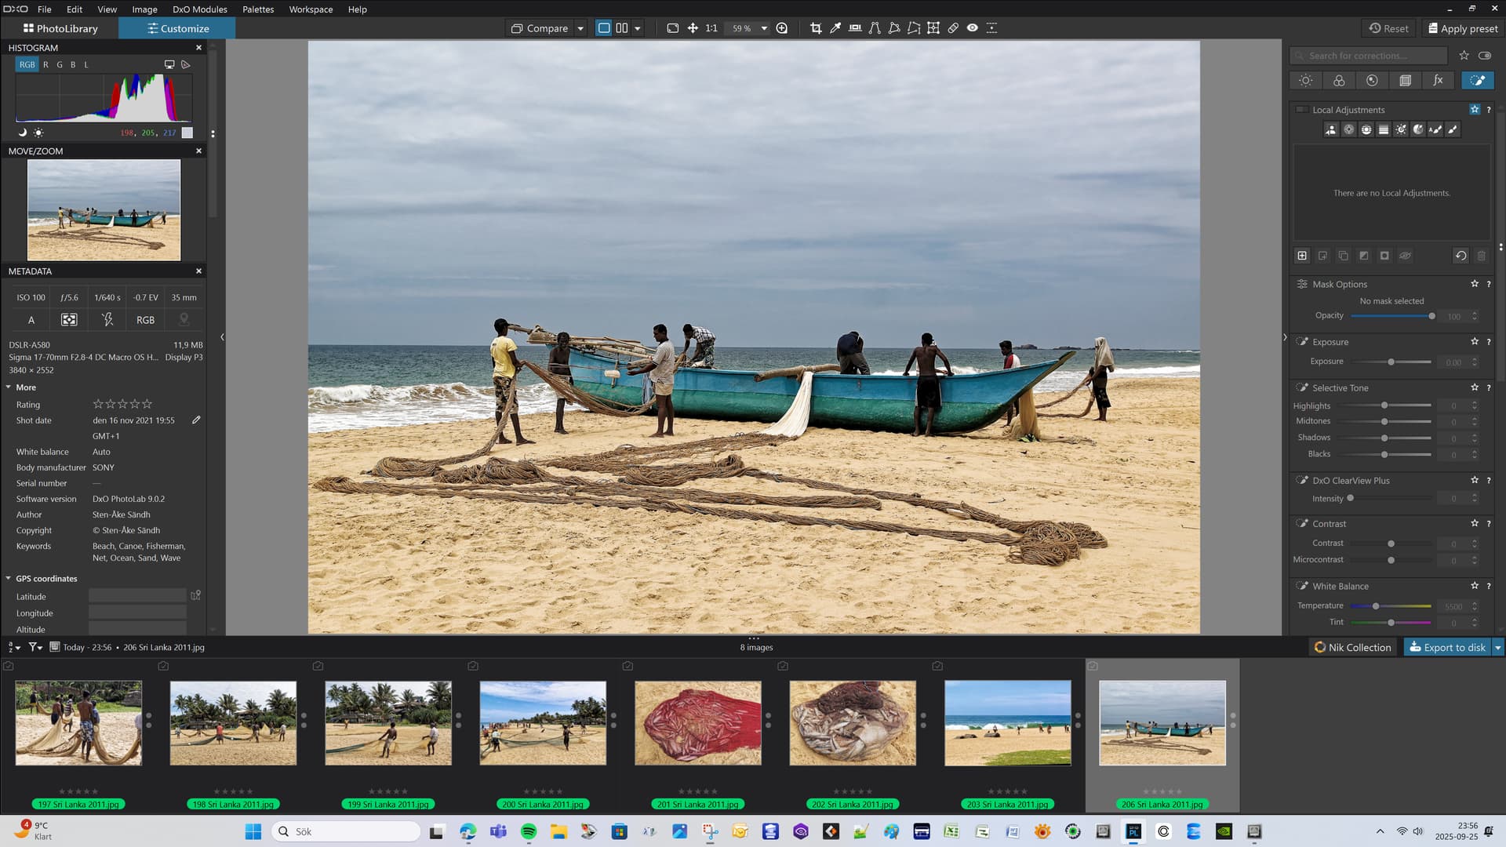Switch to the PhotoLibrary tab
This screenshot has height=847, width=1506.
tap(60, 28)
